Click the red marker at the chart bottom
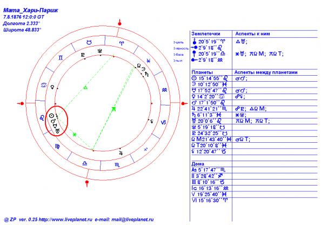The image size is (321, 225). click(x=87, y=183)
